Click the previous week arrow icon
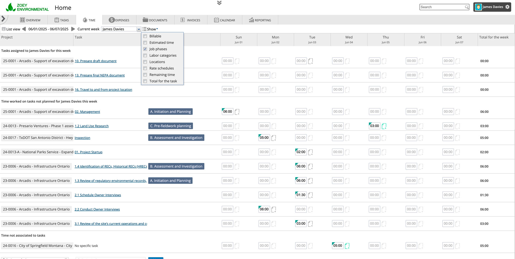Viewport: 515px width, 259px height. click(24, 29)
